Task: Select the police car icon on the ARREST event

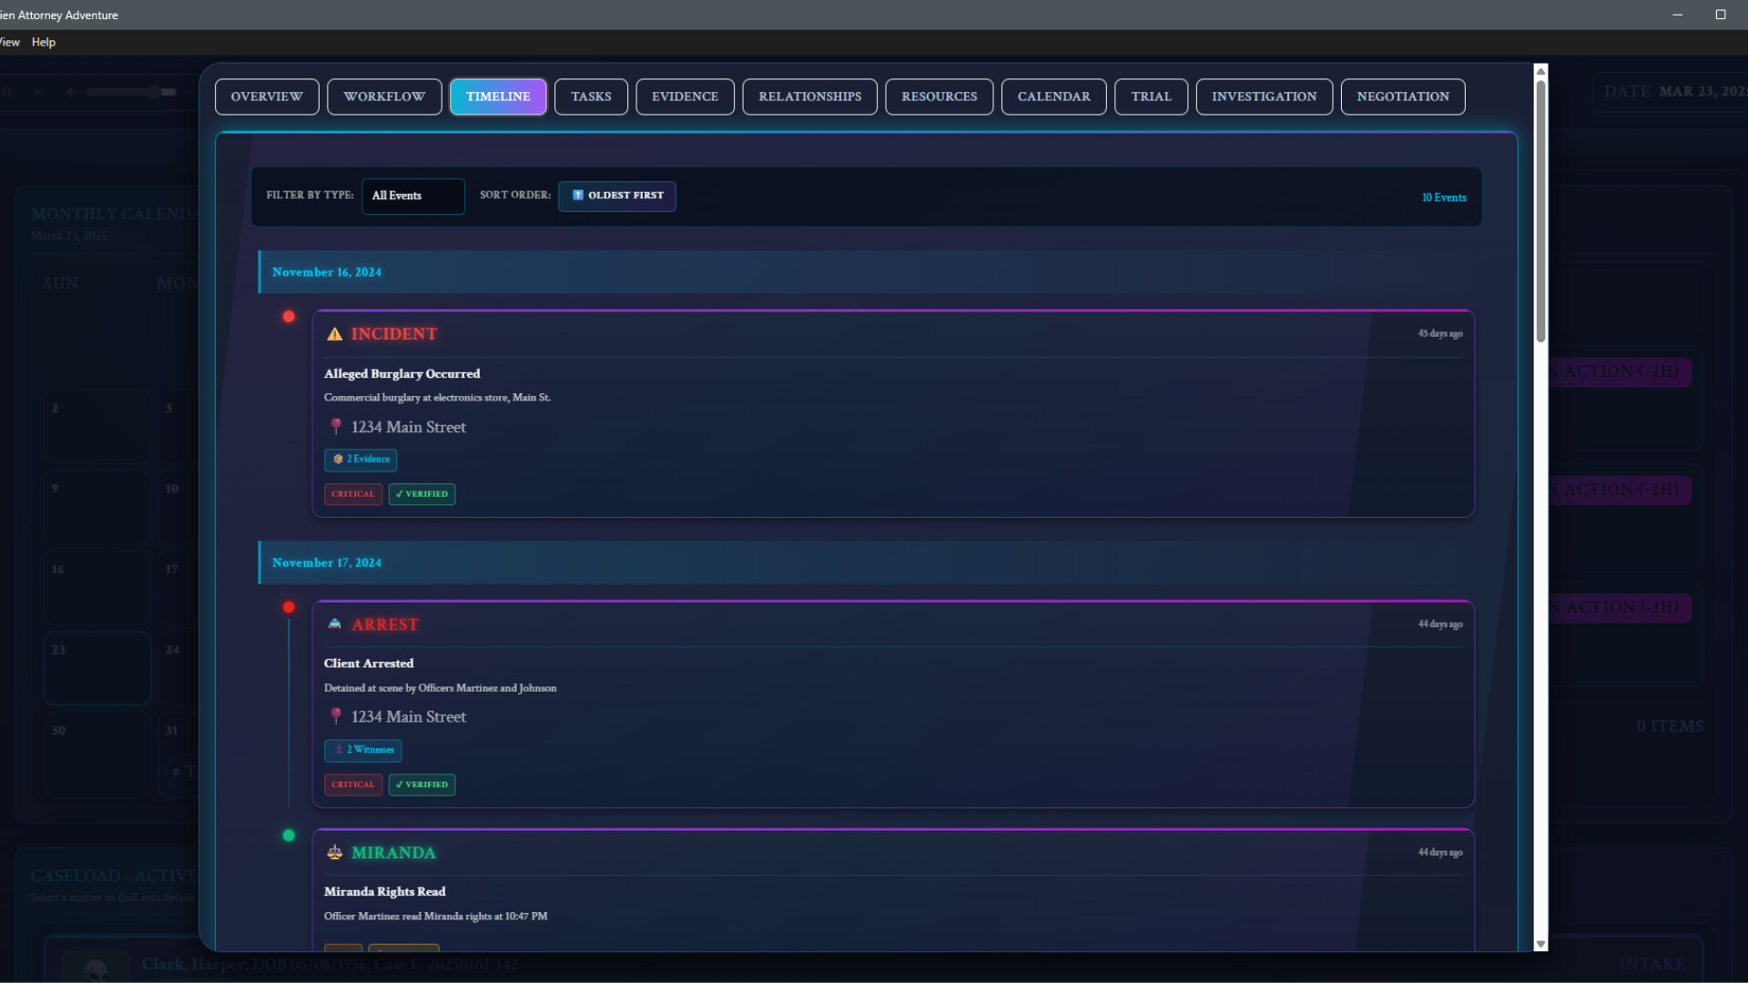Action: (334, 624)
